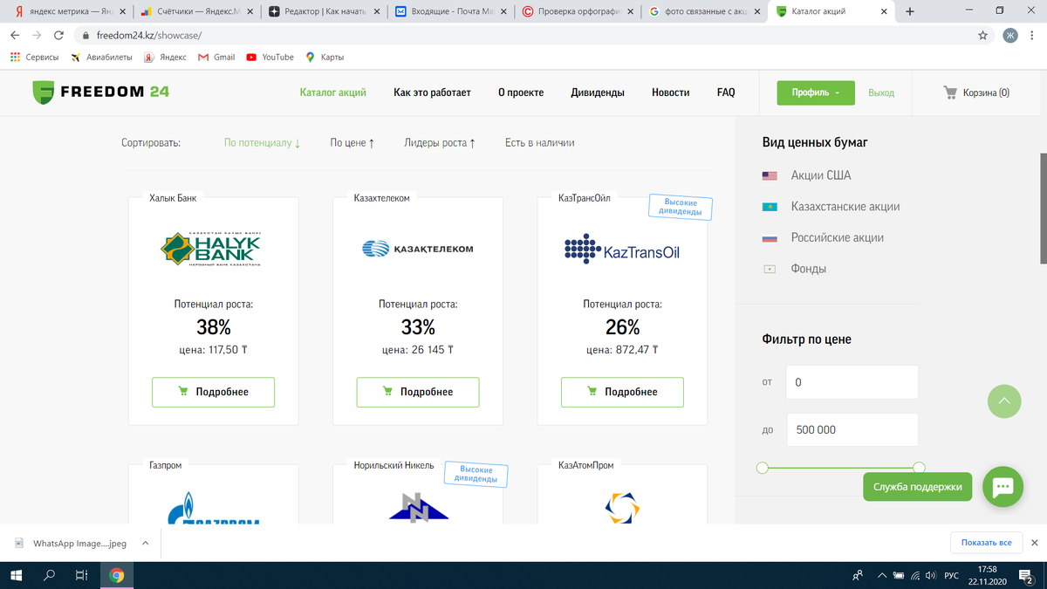
Task: Open the Сервисы apps bookmark
Action: [x=34, y=57]
